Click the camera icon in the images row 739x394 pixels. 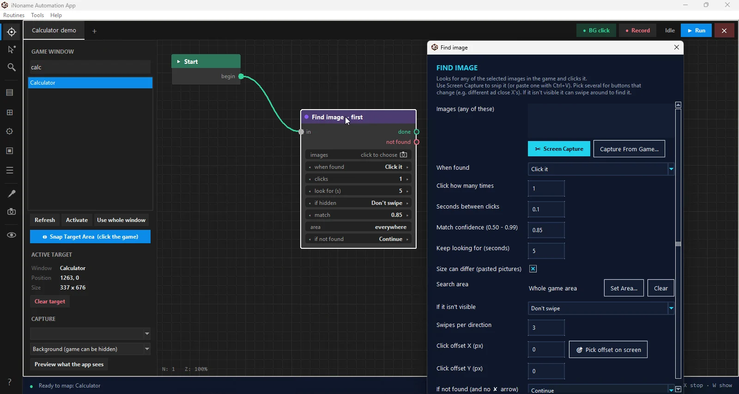404,155
